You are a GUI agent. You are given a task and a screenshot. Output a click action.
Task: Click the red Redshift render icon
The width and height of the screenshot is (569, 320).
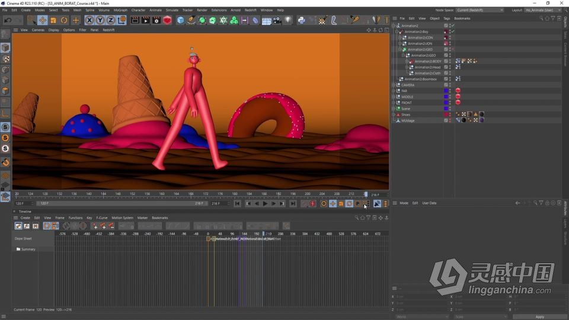167,20
